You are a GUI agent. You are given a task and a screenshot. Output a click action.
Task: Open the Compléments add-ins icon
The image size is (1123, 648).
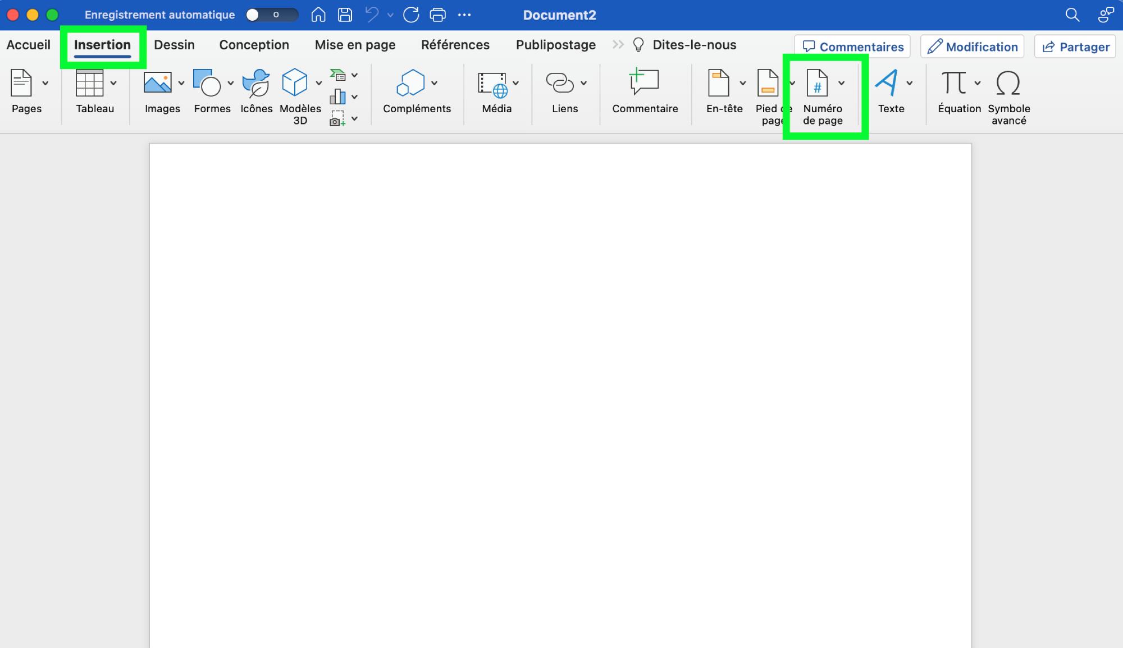point(411,83)
